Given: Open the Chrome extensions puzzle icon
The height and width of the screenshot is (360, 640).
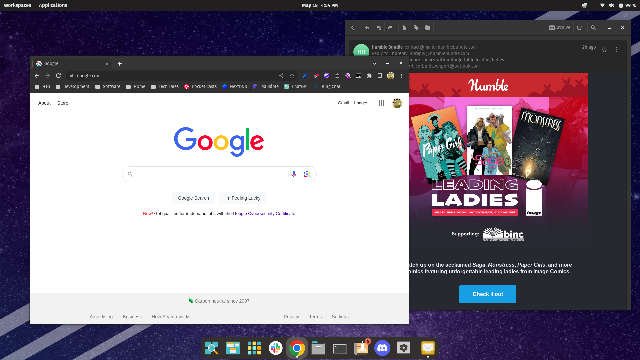Looking at the screenshot, I should click(x=369, y=76).
